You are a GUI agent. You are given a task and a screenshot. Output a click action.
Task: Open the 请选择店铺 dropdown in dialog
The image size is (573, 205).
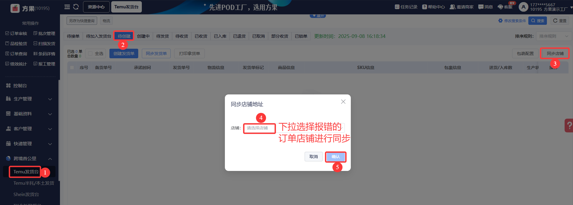[294, 128]
